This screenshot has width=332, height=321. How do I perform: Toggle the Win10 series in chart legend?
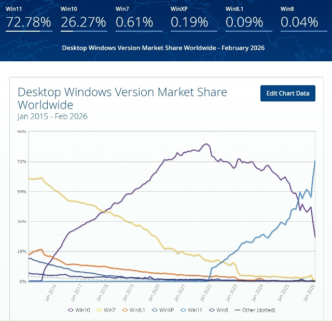(x=78, y=310)
